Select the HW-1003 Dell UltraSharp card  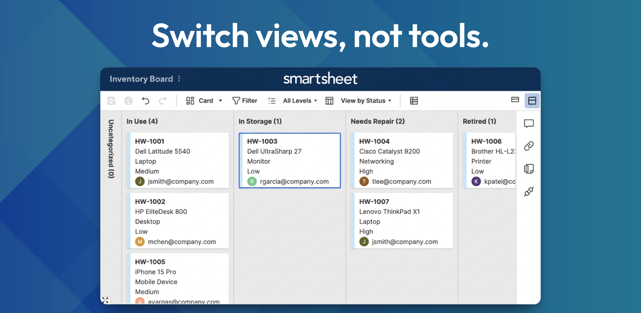(290, 161)
